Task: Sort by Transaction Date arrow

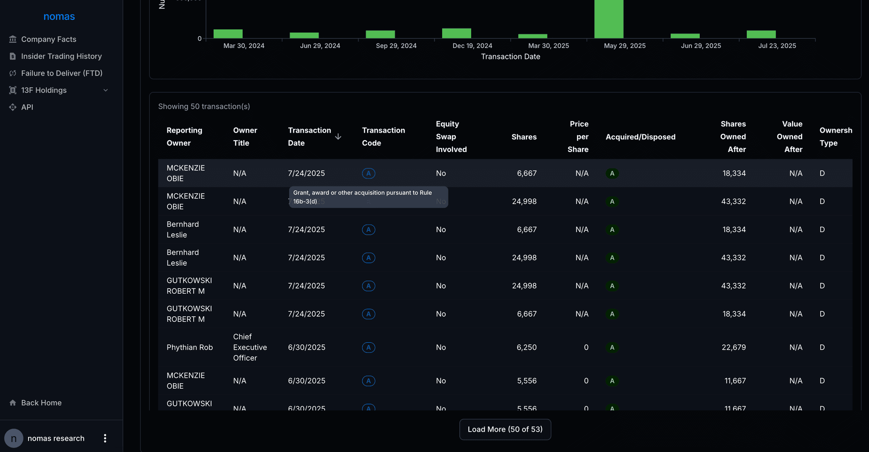Action: [x=338, y=137]
